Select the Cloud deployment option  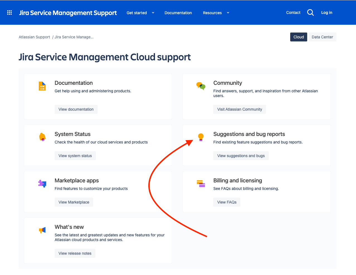coord(298,37)
